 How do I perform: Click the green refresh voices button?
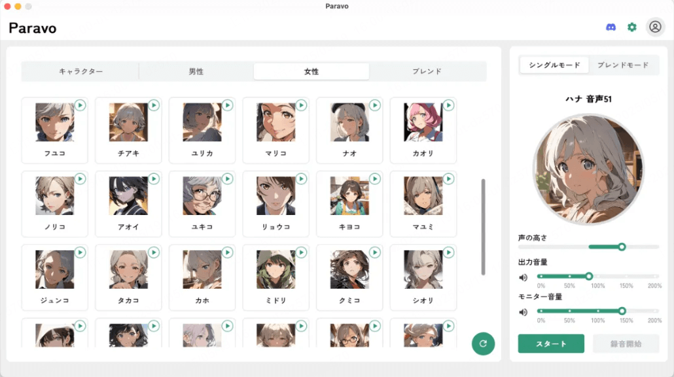pyautogui.click(x=483, y=344)
